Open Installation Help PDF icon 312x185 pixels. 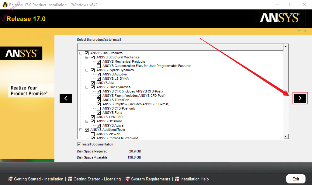coord(177,179)
